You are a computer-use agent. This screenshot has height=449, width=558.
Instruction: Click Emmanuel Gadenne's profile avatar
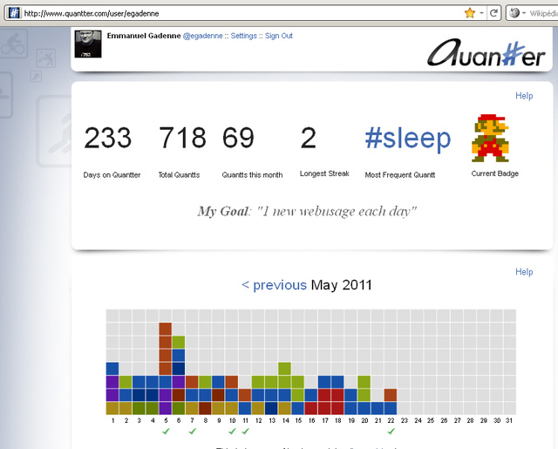tap(88, 44)
